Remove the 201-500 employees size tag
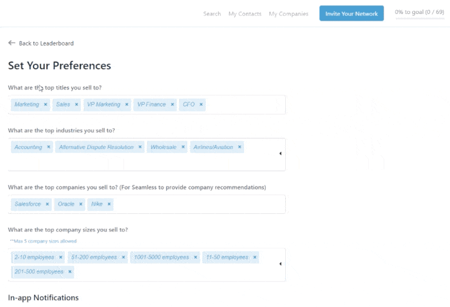 70,272
